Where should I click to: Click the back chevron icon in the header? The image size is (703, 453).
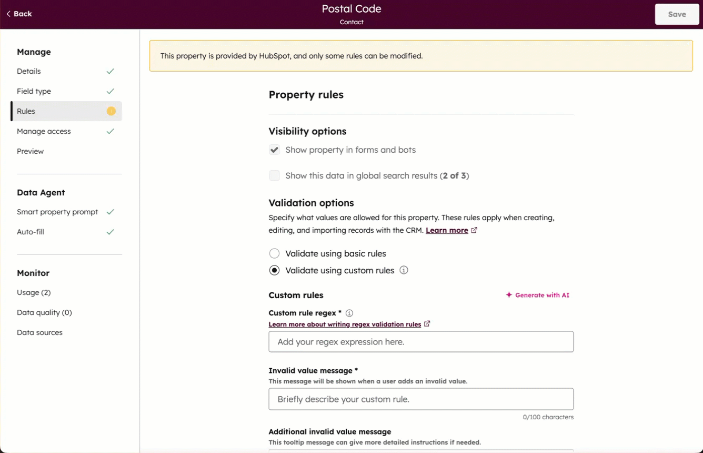[7, 14]
